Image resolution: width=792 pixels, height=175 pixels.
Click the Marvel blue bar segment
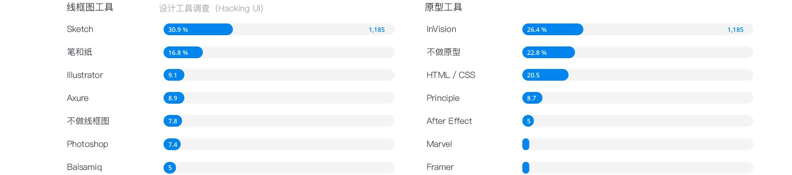[526, 144]
